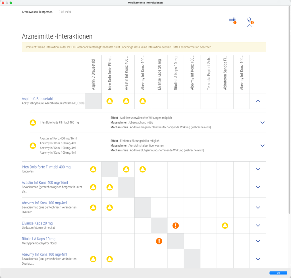This screenshot has height=278, width=291.
Task: Click yellow warning in Elvanse row, Abirateron column
Action: click(225, 225)
